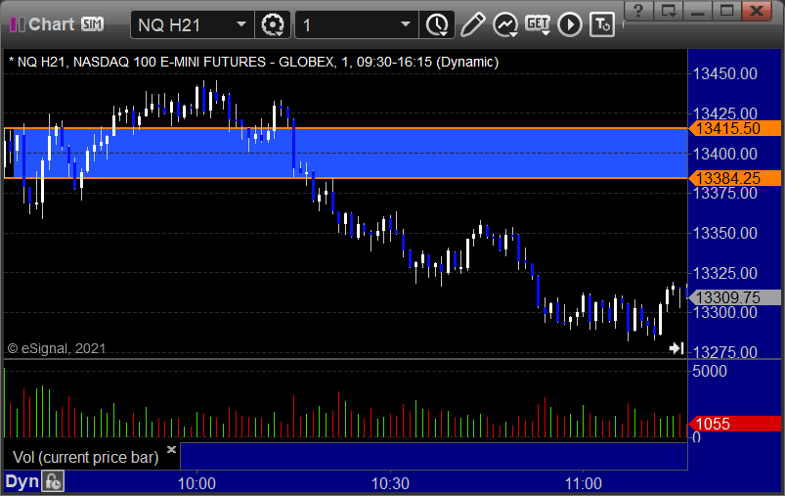Click the window Help question mark button
This screenshot has height=496, width=785.
click(x=638, y=11)
